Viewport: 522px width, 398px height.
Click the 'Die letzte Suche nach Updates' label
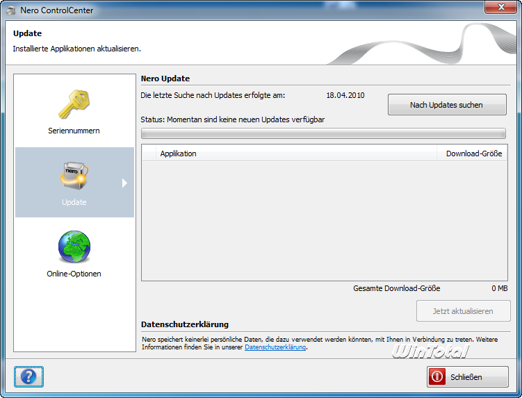point(213,95)
